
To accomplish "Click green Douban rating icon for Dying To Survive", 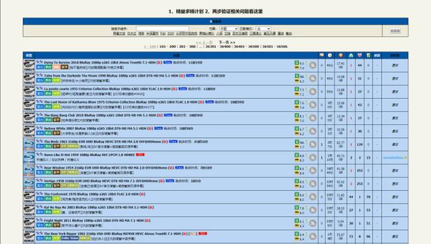I will tap(296, 63).
